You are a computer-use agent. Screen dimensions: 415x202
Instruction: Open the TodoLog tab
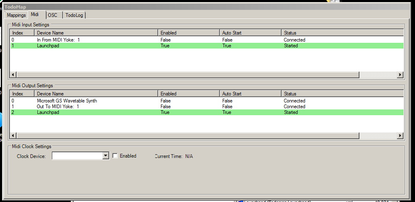(74, 15)
